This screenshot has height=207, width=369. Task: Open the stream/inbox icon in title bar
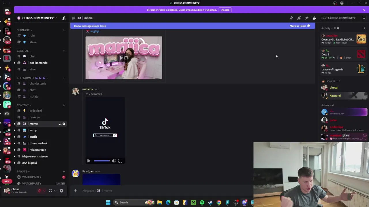(x=335, y=3)
